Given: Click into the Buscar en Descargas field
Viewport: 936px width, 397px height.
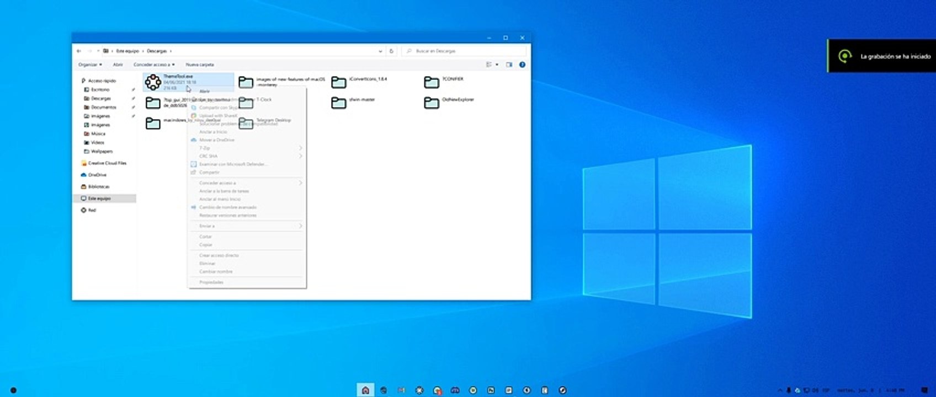Looking at the screenshot, I should coord(464,51).
